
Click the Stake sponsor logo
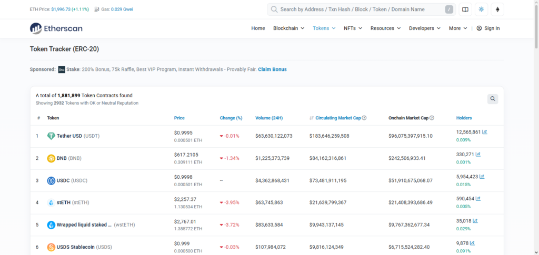point(62,69)
